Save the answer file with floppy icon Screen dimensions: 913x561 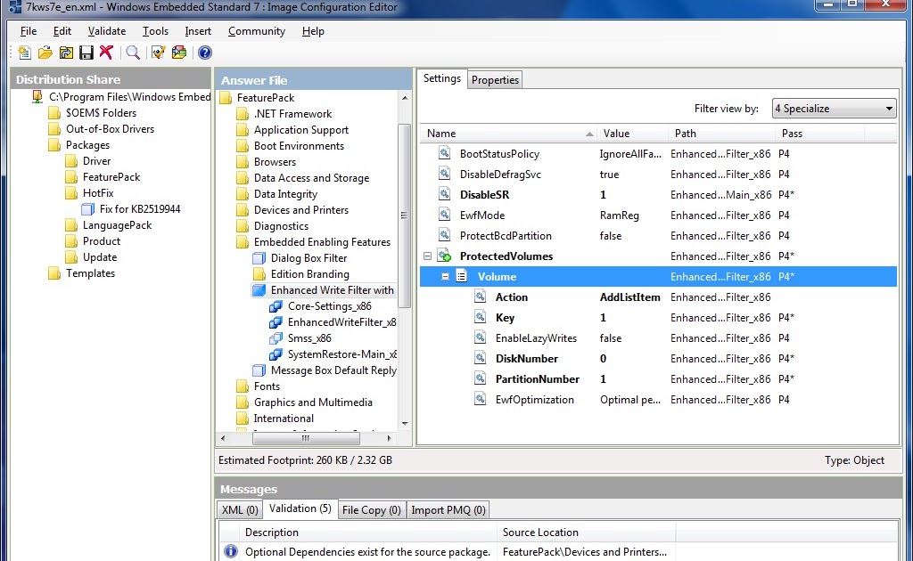[x=86, y=53]
